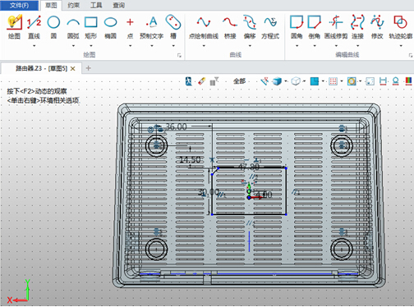Expand the 轨迹轮廓 dropdown arrow
This screenshot has width=414, height=307.
pos(401,46)
